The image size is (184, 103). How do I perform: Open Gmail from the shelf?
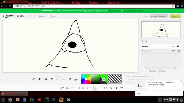[x=17, y=100]
